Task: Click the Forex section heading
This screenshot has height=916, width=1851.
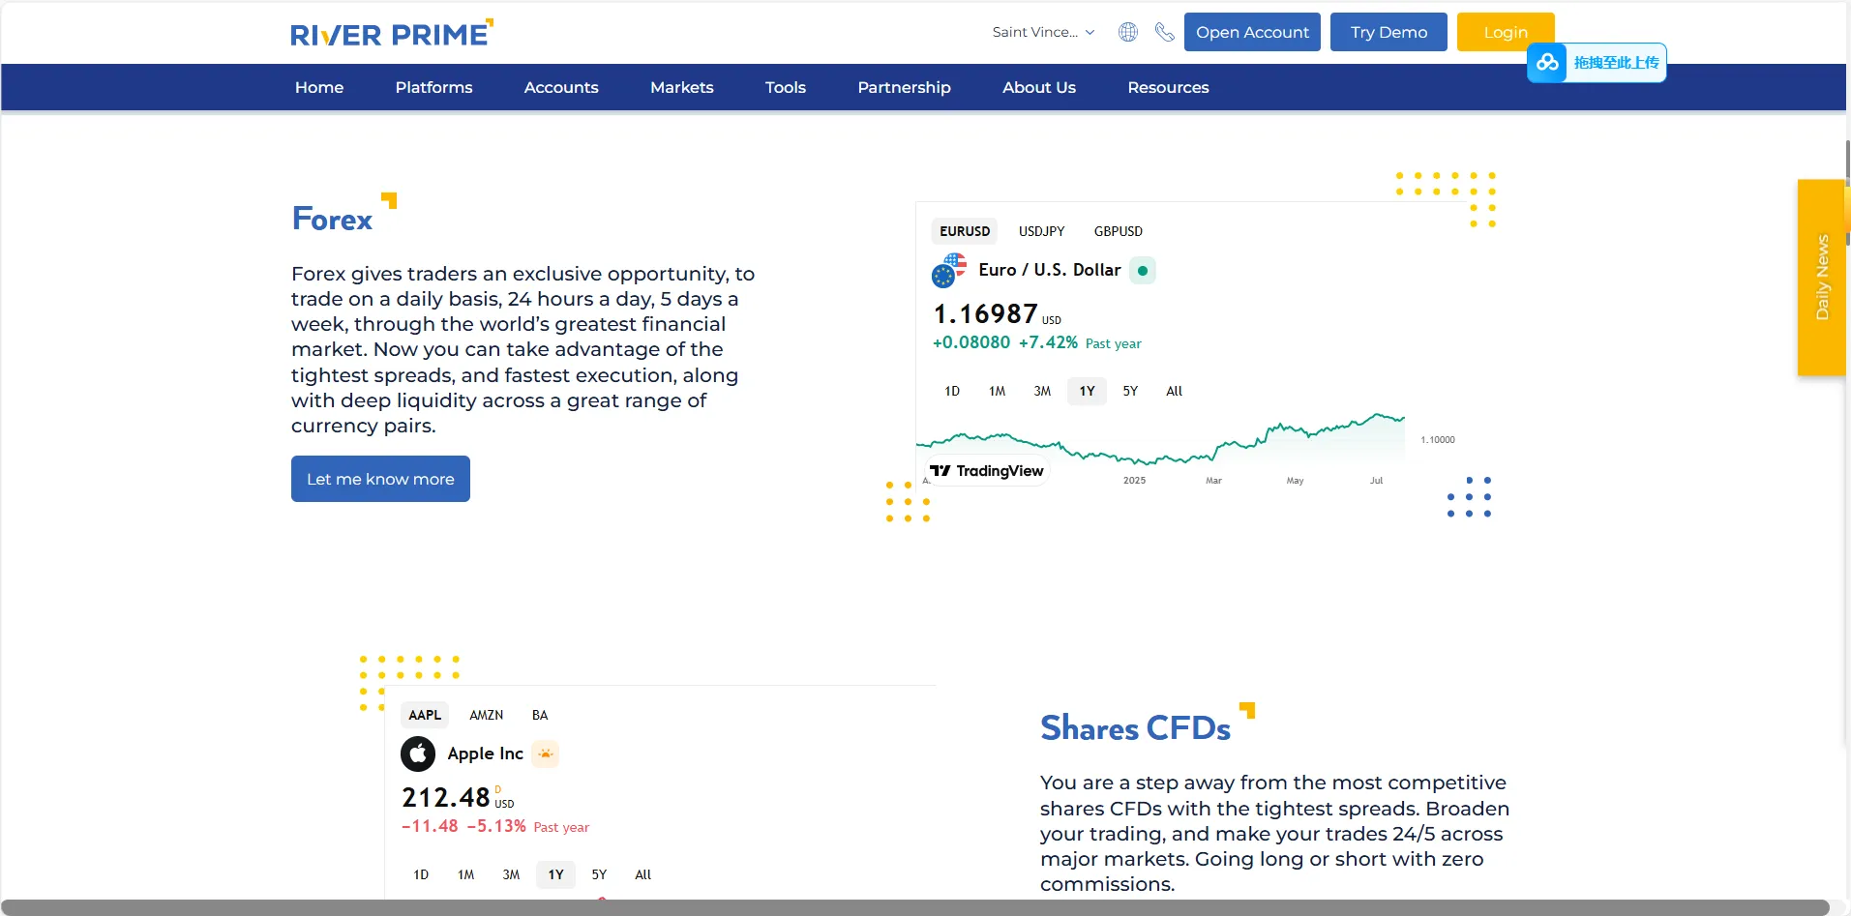Action: (332, 220)
